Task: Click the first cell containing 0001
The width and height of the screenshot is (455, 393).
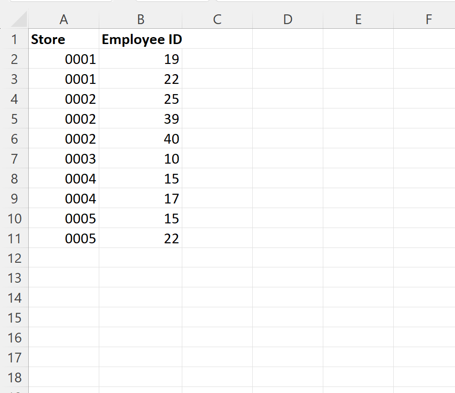Action: pyautogui.click(x=64, y=59)
